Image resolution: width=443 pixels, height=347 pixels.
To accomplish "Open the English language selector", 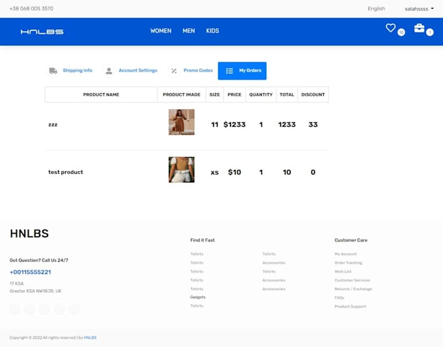I will click(x=376, y=9).
